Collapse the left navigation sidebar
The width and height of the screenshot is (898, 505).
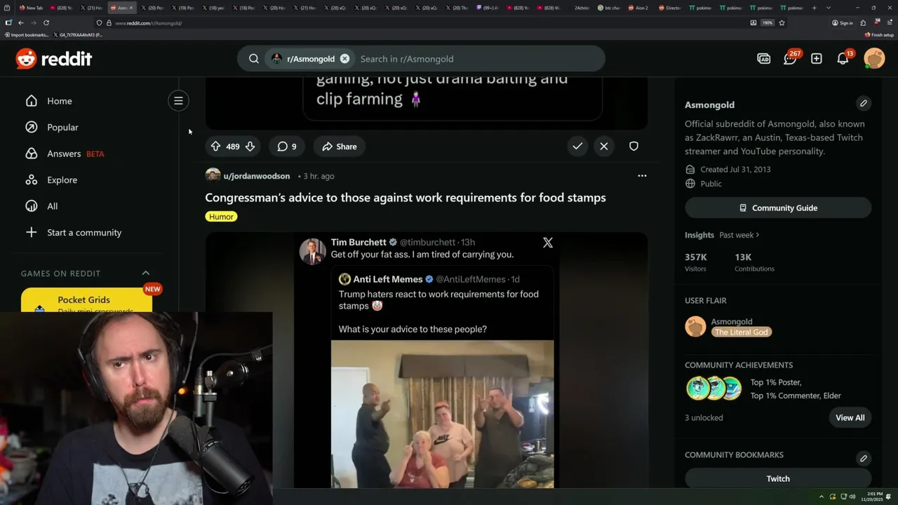tap(178, 101)
